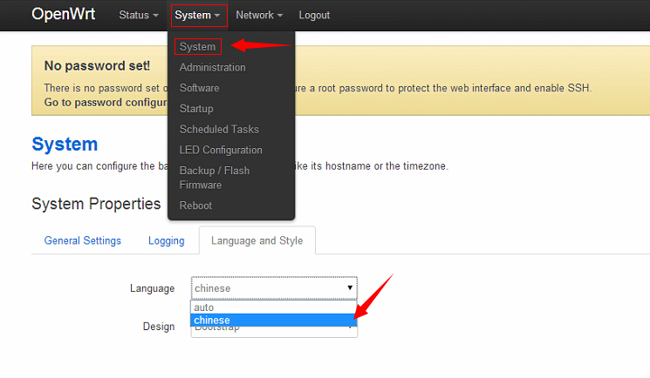Screen dimensions: 650x378
Task: Open the Status dropdown menu
Action: (x=139, y=16)
